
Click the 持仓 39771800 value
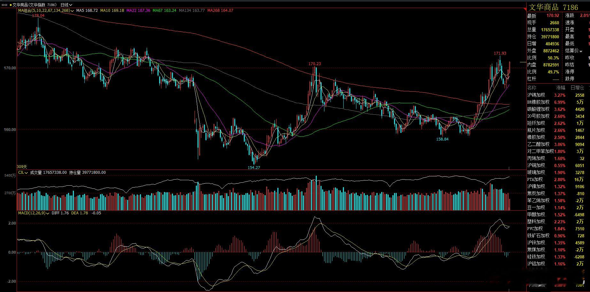(x=550, y=37)
